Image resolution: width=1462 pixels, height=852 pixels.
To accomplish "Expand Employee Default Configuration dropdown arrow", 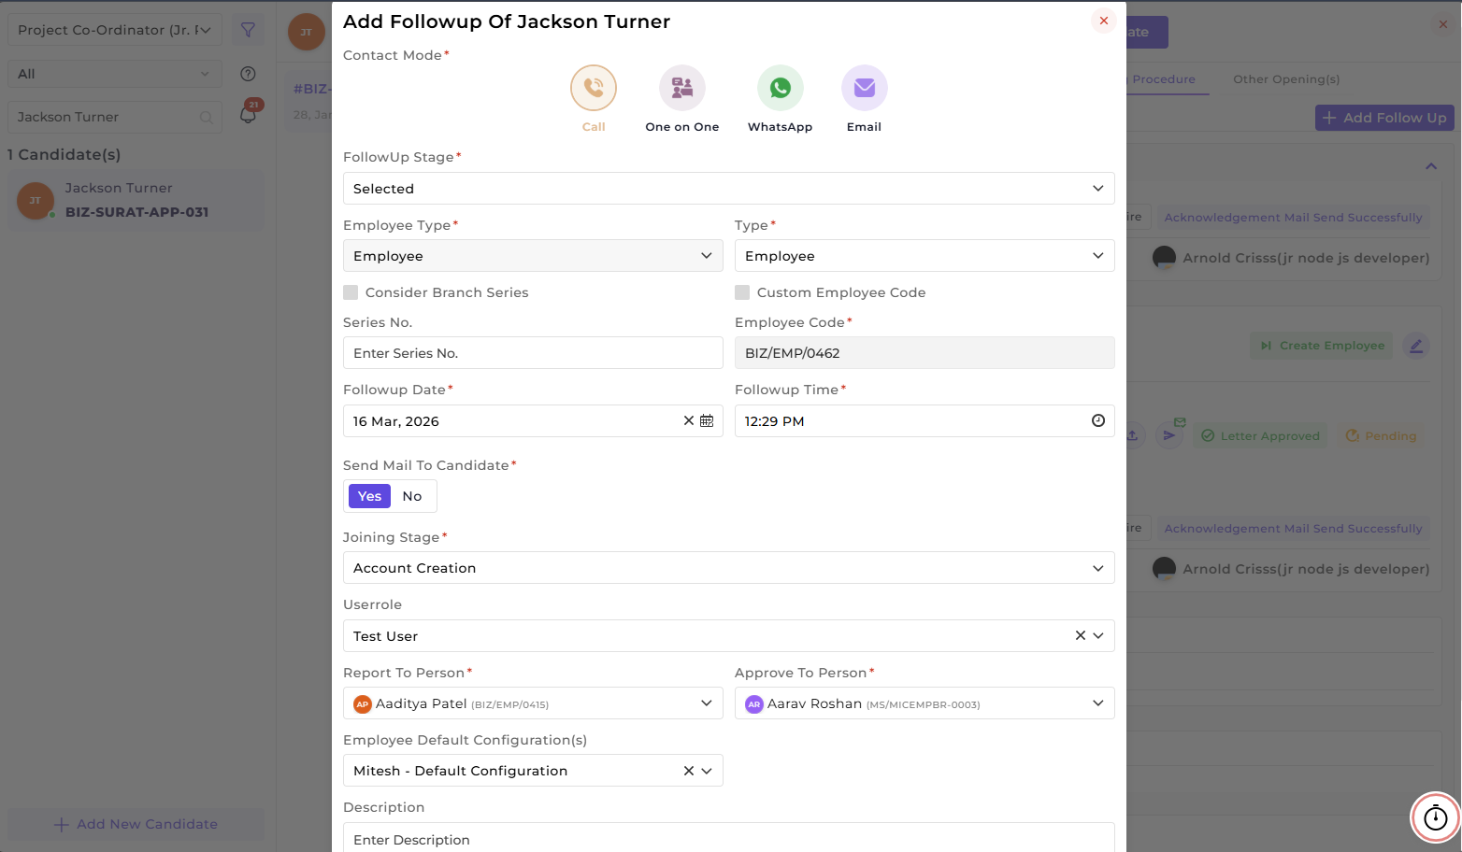I will tap(707, 771).
